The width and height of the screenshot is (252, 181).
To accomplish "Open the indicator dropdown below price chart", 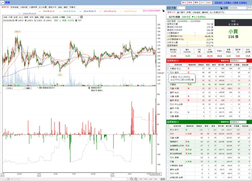I will [15, 88].
